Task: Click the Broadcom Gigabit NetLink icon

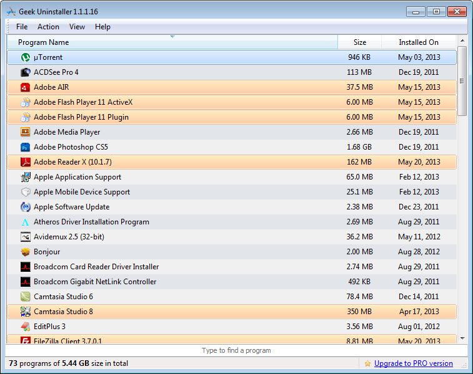Action: pyautogui.click(x=26, y=282)
